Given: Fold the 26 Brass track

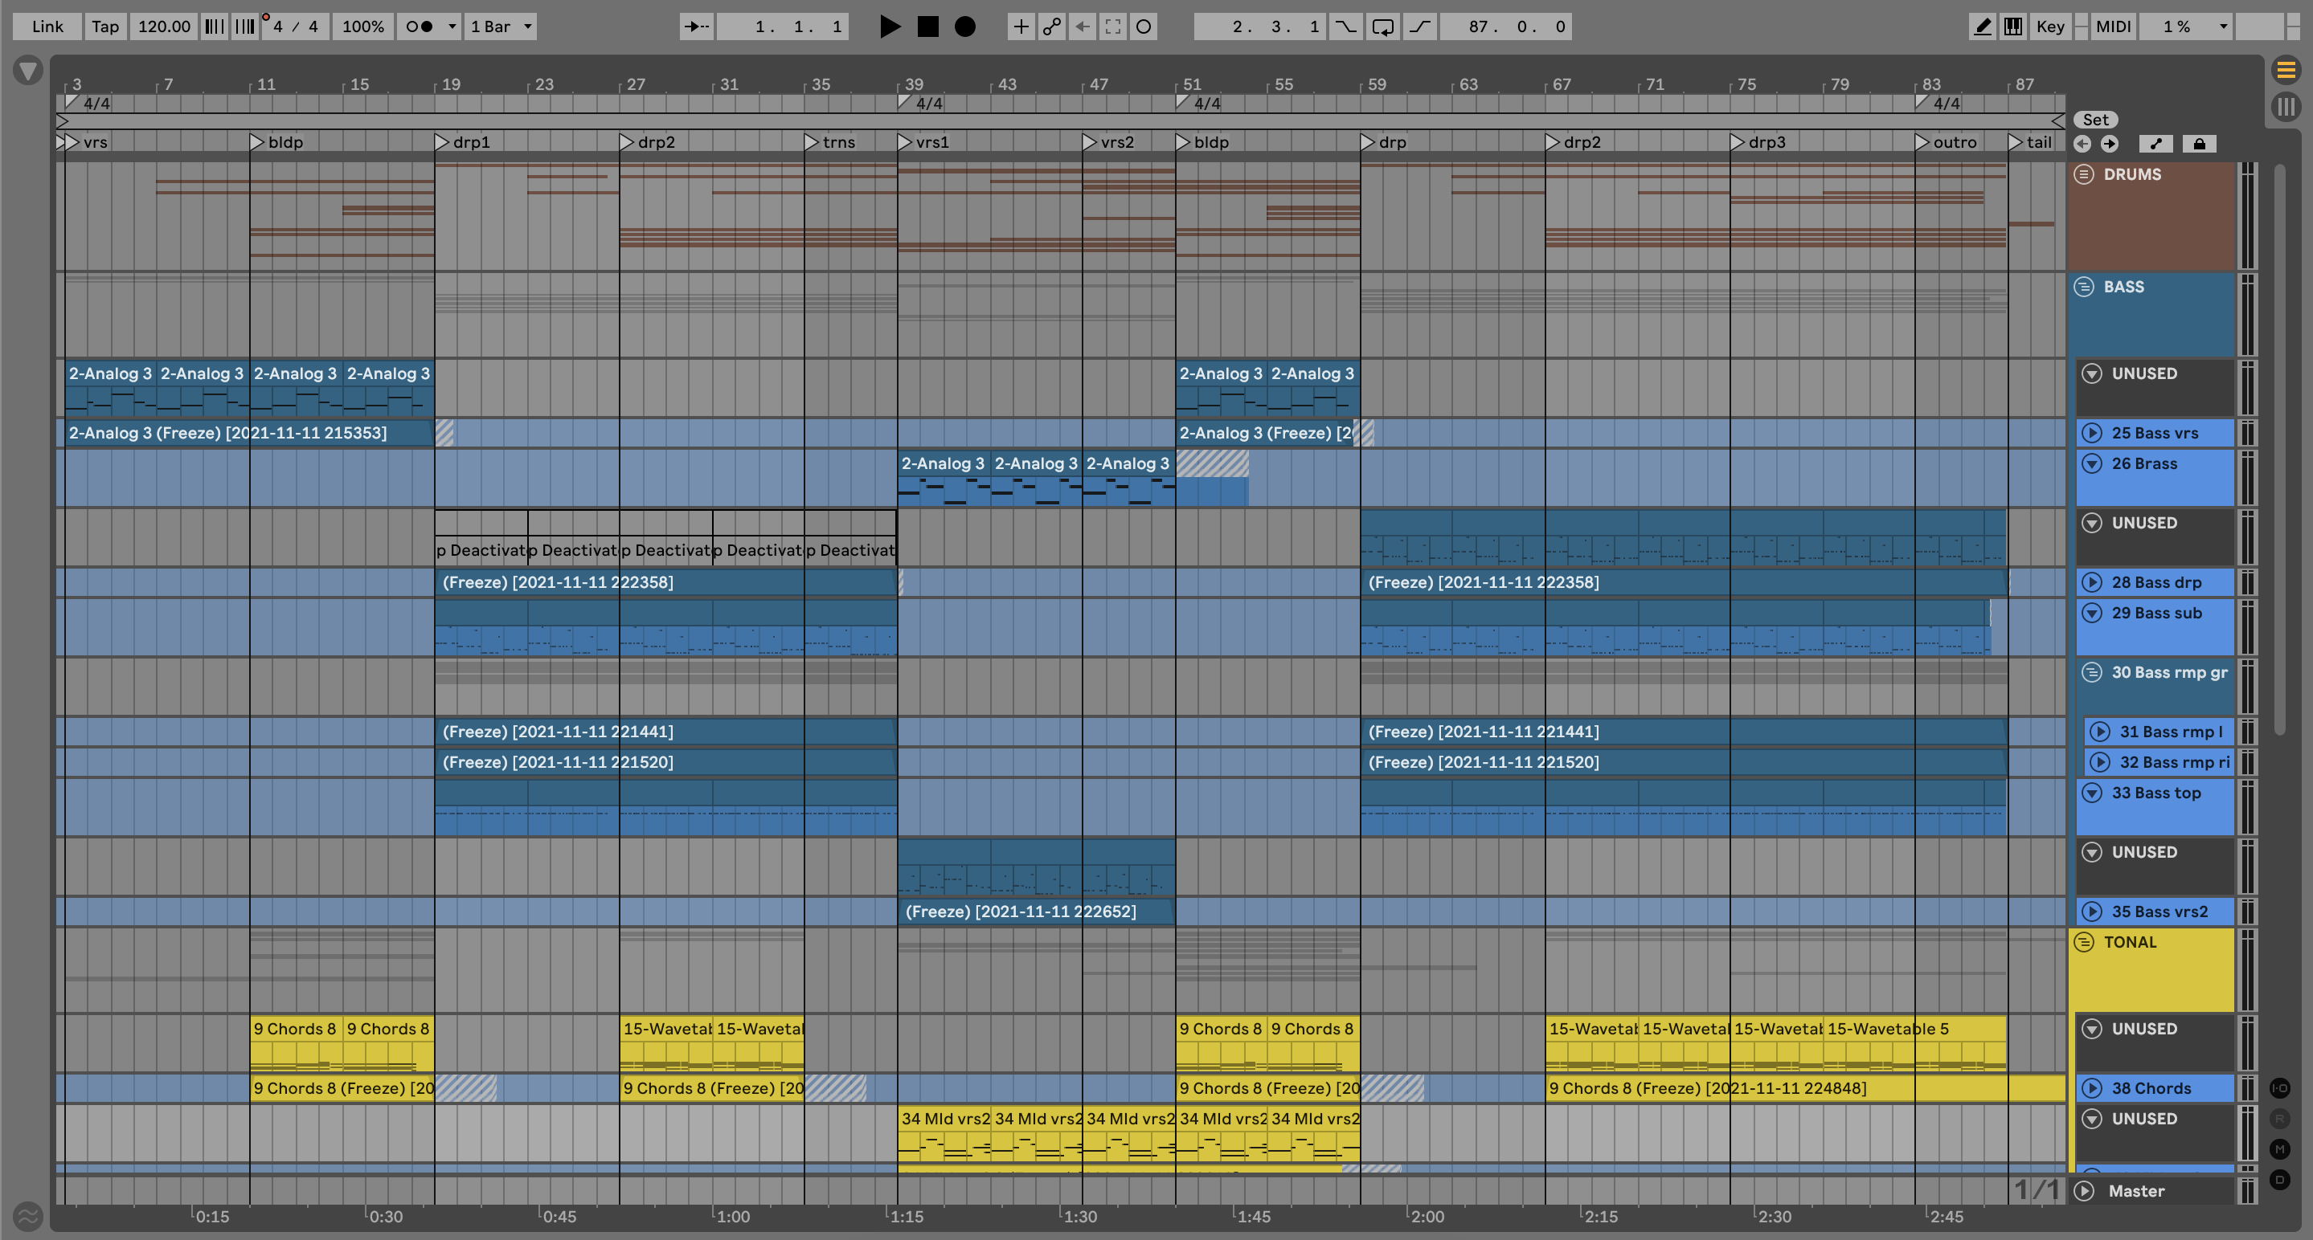Looking at the screenshot, I should [2092, 464].
